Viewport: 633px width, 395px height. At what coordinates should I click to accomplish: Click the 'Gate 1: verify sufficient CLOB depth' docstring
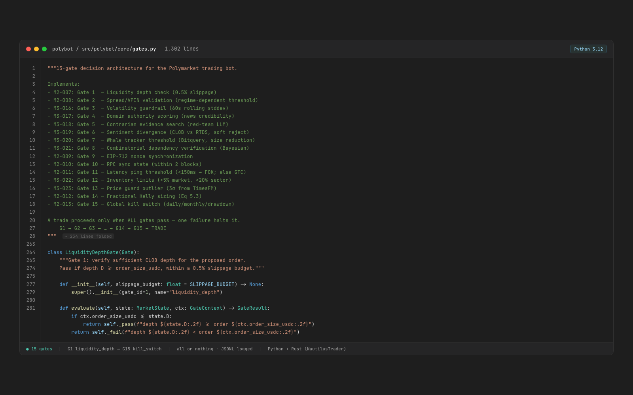153,260
